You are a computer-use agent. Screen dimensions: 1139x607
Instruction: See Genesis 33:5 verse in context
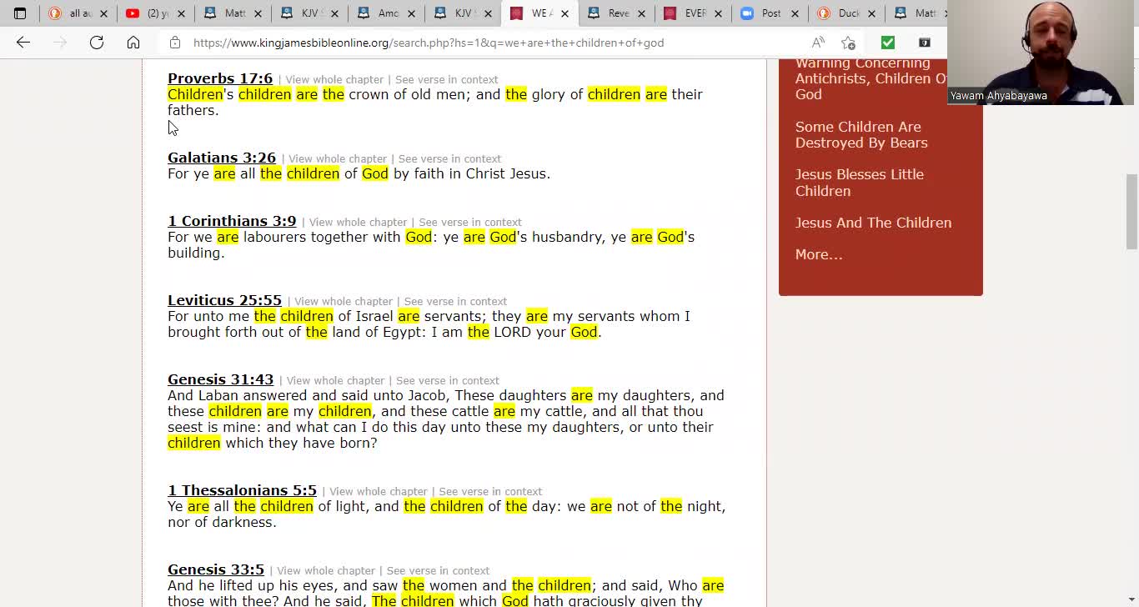pos(438,571)
